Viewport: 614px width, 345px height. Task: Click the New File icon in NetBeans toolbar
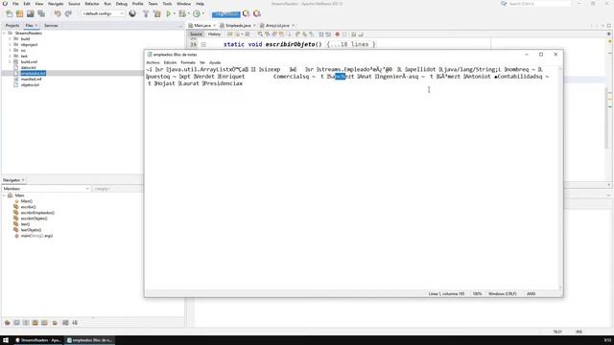click(9, 13)
